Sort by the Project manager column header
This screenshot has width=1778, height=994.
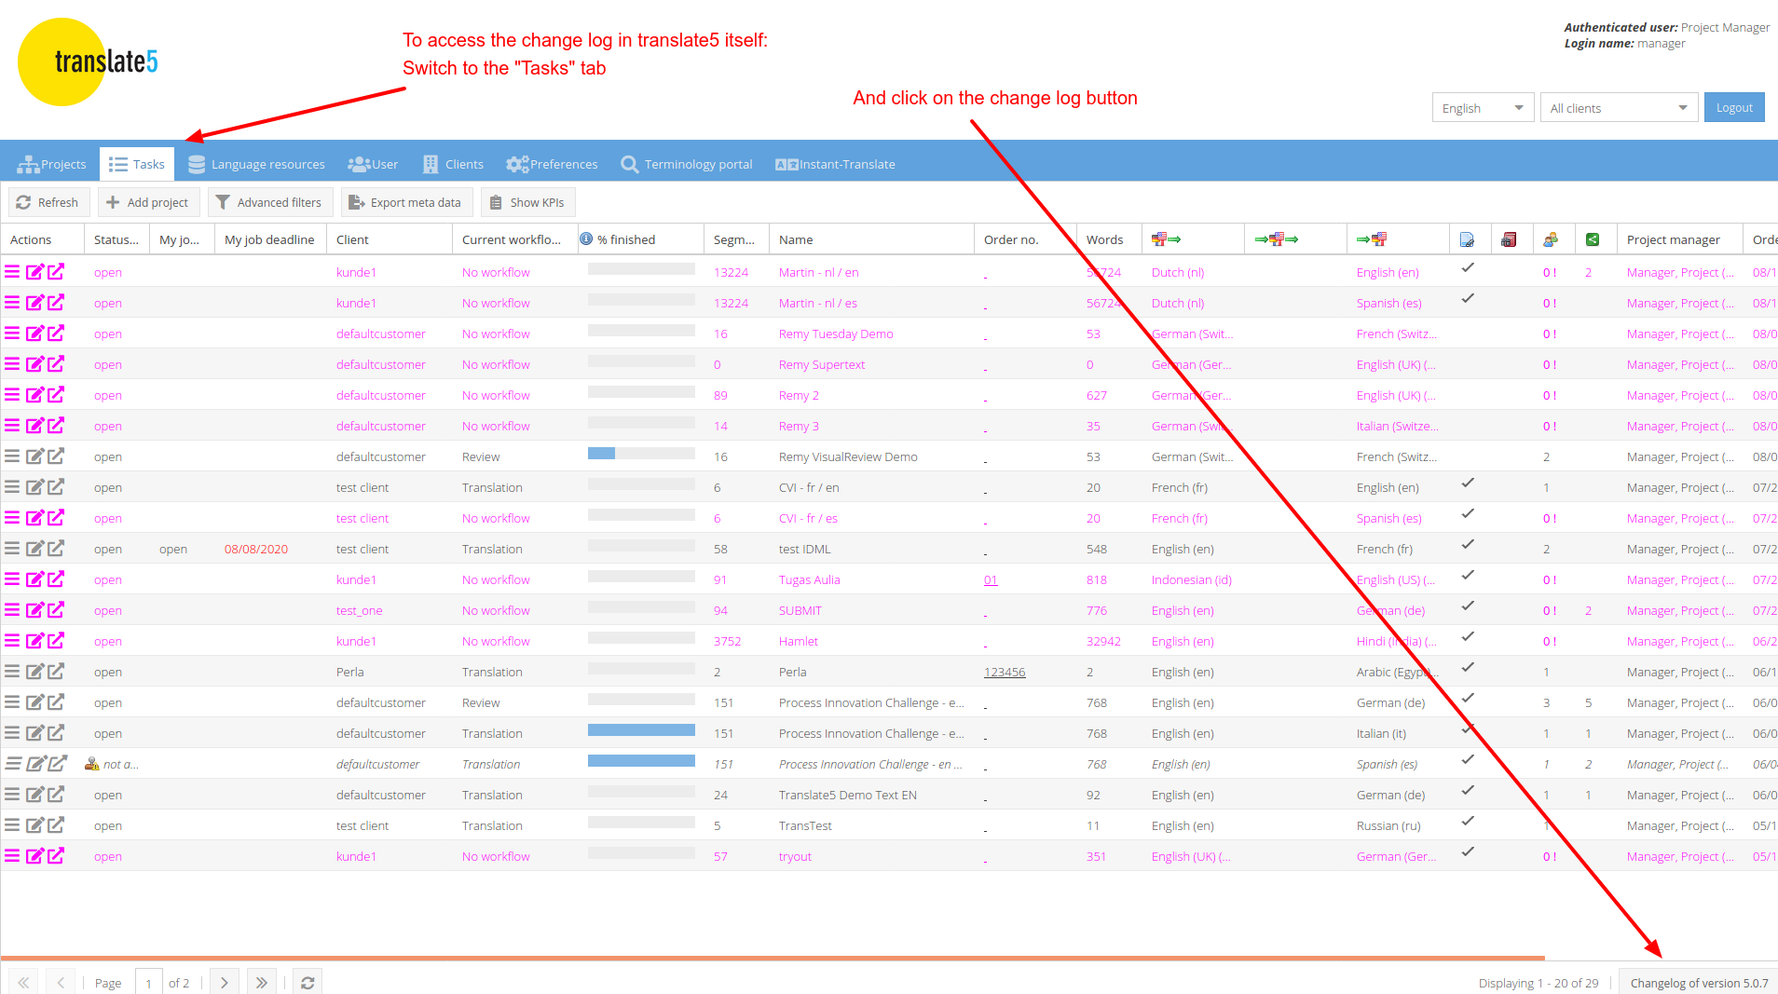point(1679,239)
